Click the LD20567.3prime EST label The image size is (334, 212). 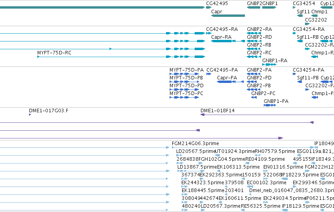point(221,206)
